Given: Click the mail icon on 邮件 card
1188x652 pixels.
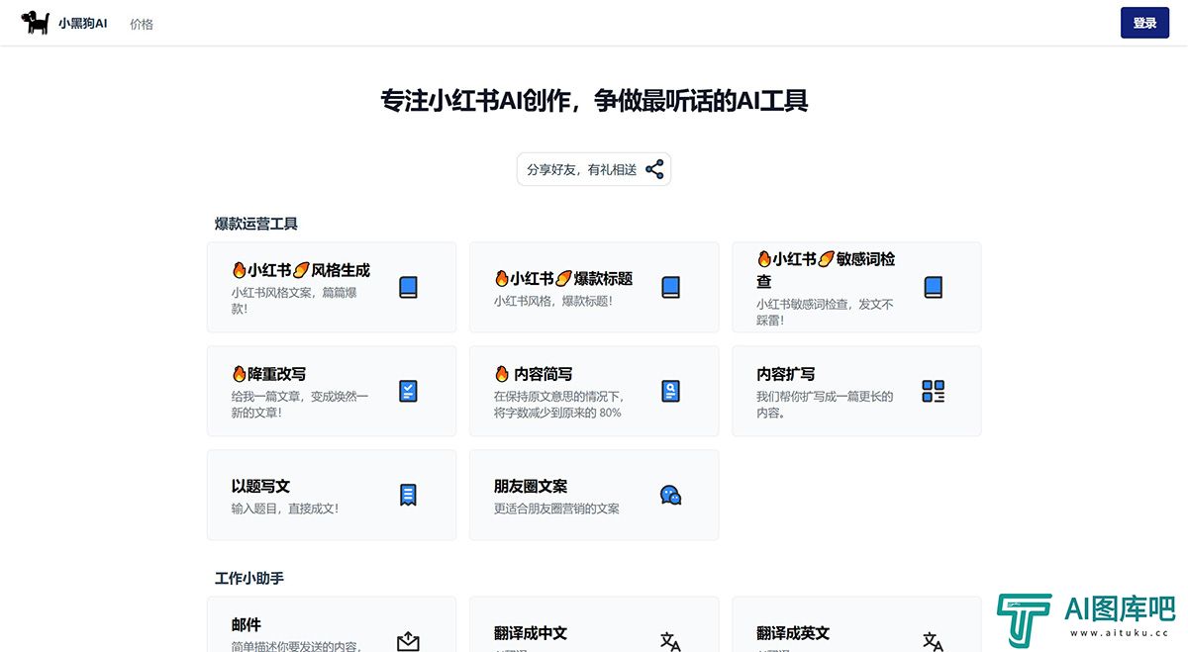Looking at the screenshot, I should tap(408, 642).
